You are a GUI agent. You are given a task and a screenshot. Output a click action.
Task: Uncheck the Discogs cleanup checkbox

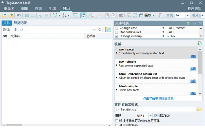[117, 36]
